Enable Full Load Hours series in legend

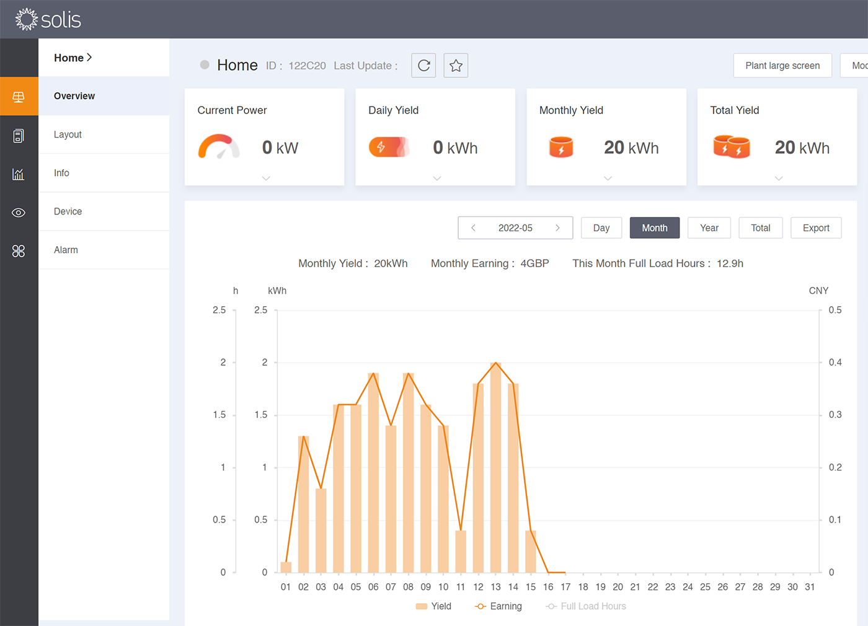(586, 606)
